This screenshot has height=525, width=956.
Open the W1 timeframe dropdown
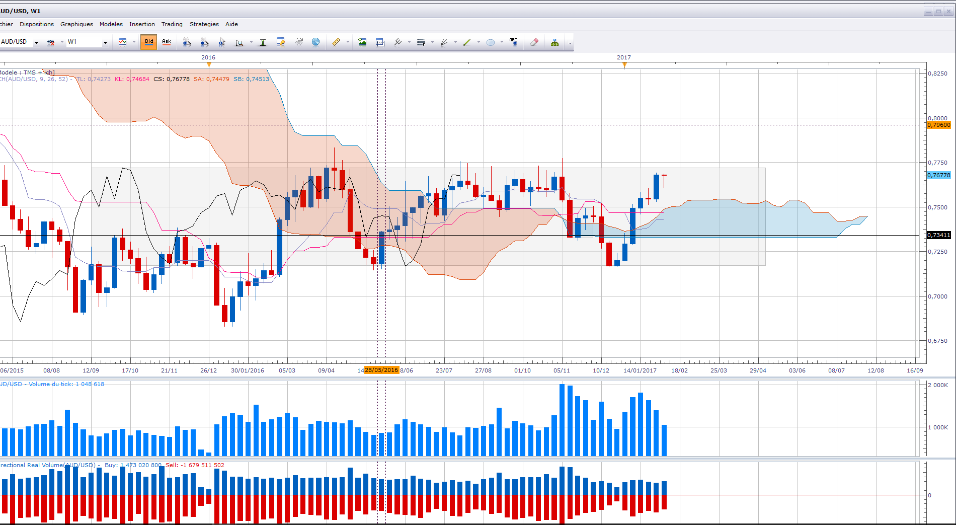[105, 42]
